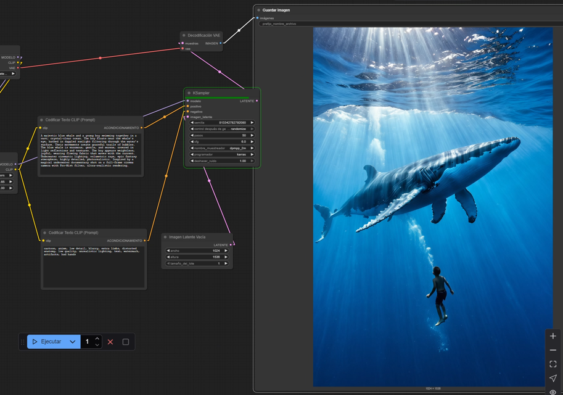Click the dotted grip handle of the Ejecutar toolbar
Screen dimensions: 563x395
(23, 342)
